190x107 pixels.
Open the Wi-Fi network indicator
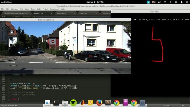pos(165,2)
